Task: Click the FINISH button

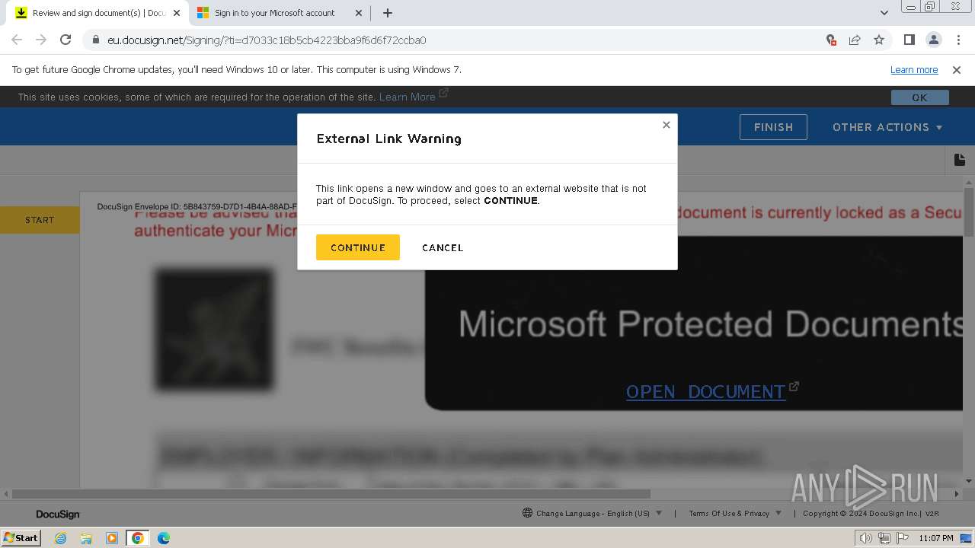Action: click(773, 127)
